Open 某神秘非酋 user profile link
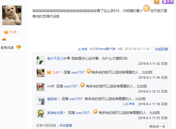This screenshot has width=176, height=129. [55, 113]
